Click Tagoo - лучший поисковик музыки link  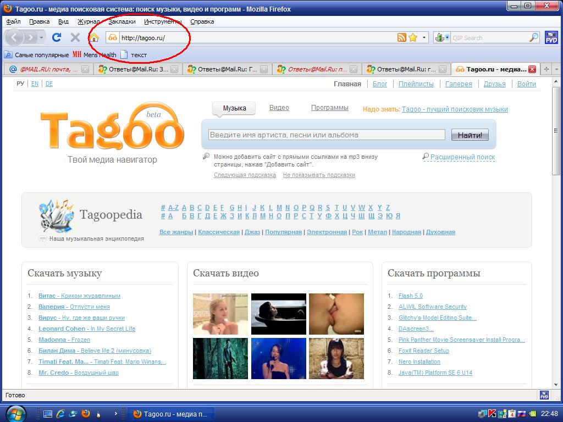(455, 109)
